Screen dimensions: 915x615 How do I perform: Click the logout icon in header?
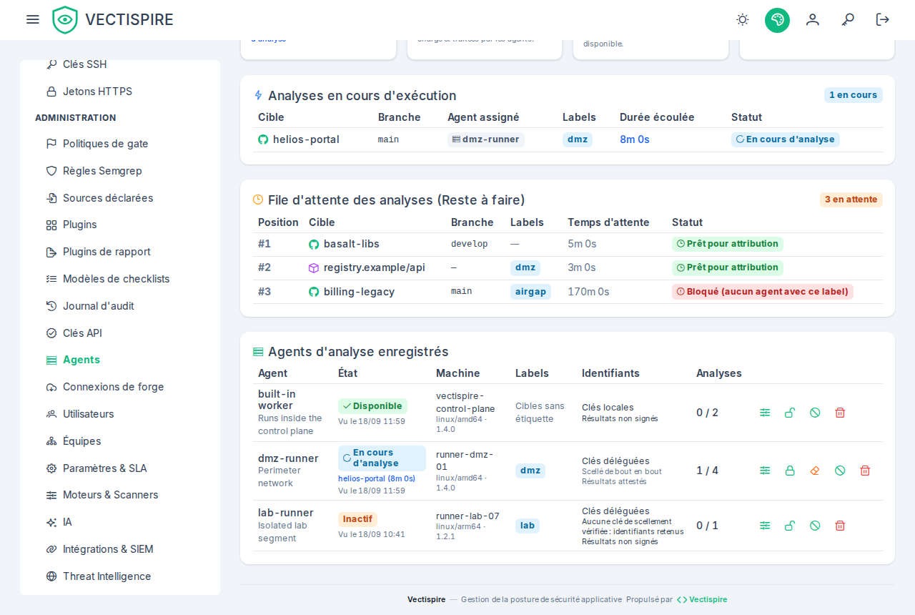[x=883, y=19]
